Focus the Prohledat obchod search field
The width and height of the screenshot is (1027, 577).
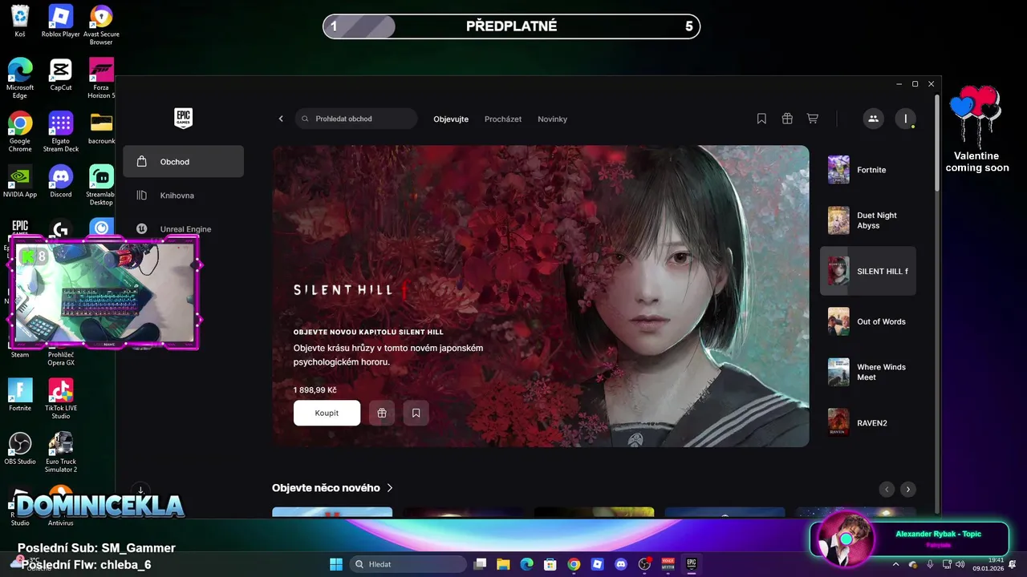coord(356,119)
